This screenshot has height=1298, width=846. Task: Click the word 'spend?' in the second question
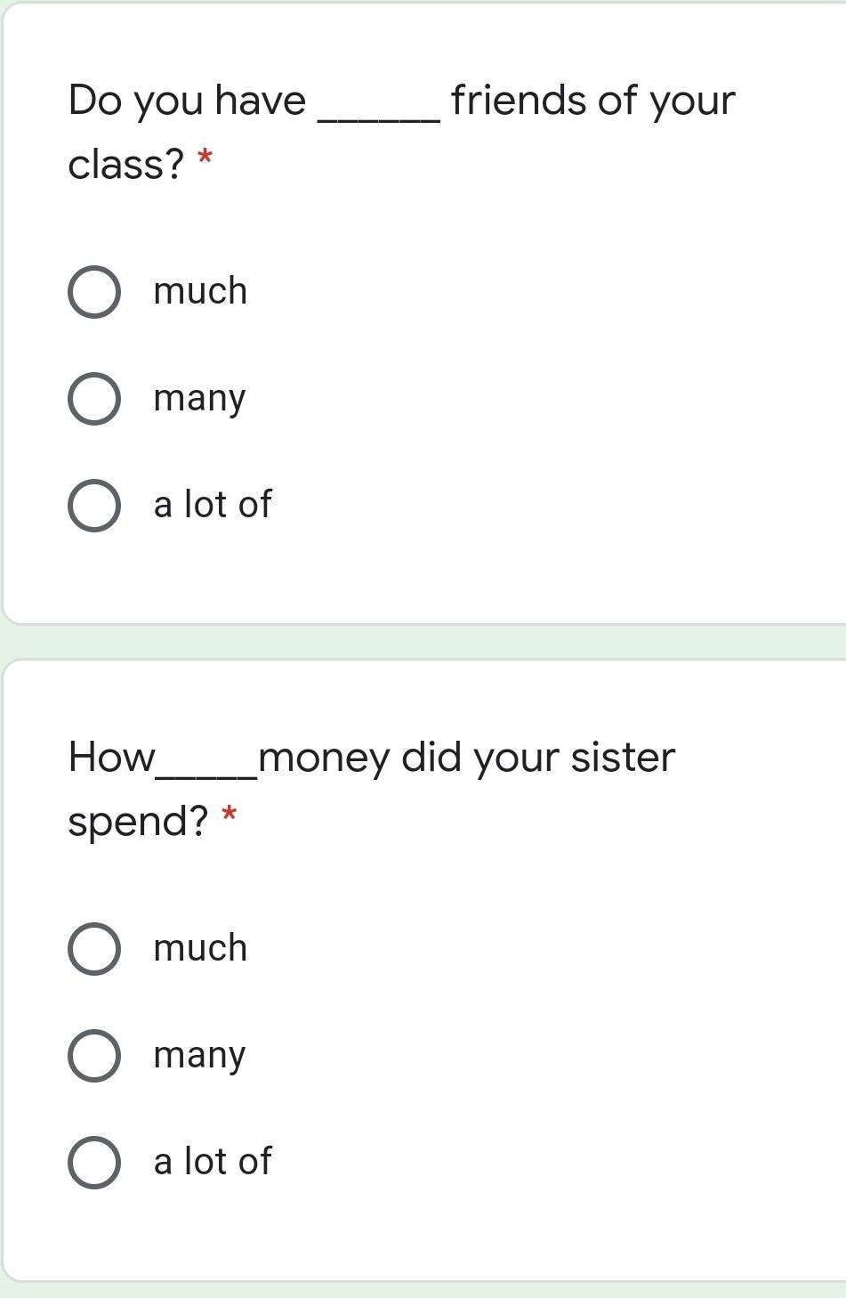(138, 822)
